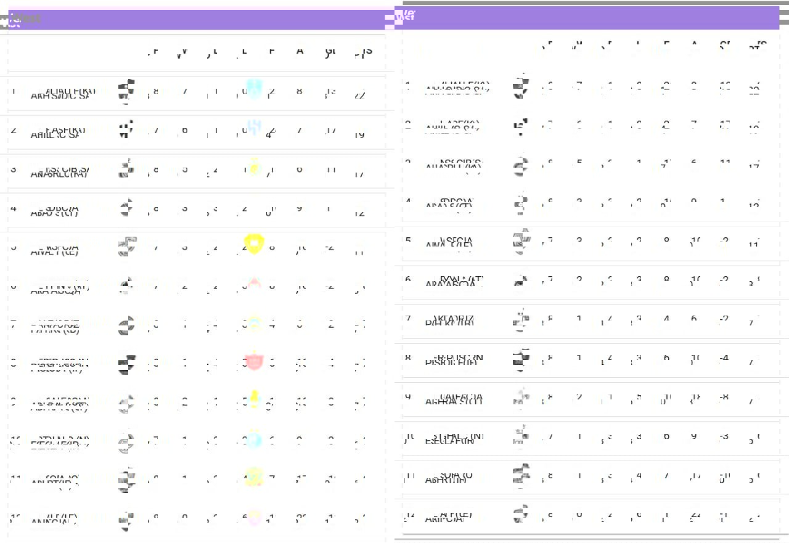Select the 5th-place team crest in right table
789x543 pixels.
[x=520, y=242]
